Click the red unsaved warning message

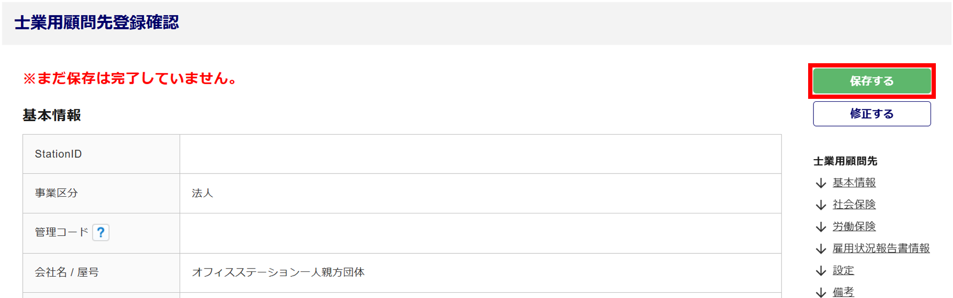tap(130, 78)
